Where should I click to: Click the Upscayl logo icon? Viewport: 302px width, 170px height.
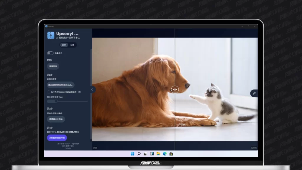(51, 36)
